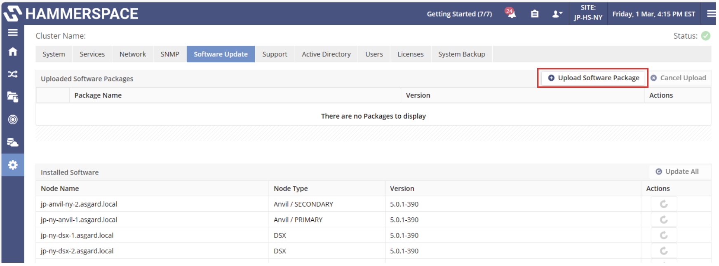Switch to the System tab
The image size is (719, 266).
point(54,54)
